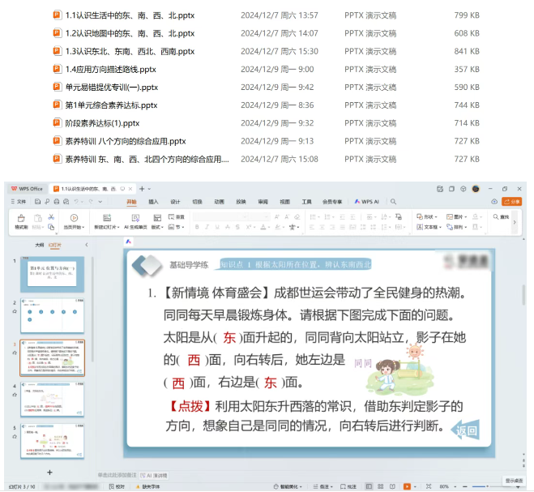Image resolution: width=534 pixels, height=492 pixels.
Task: Open the 形状 shapes dropdown
Action: [x=427, y=217]
